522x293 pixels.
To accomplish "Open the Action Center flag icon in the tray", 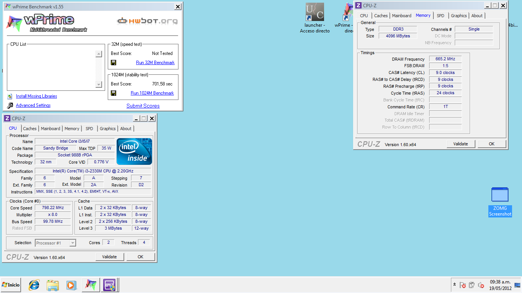I will point(463,285).
